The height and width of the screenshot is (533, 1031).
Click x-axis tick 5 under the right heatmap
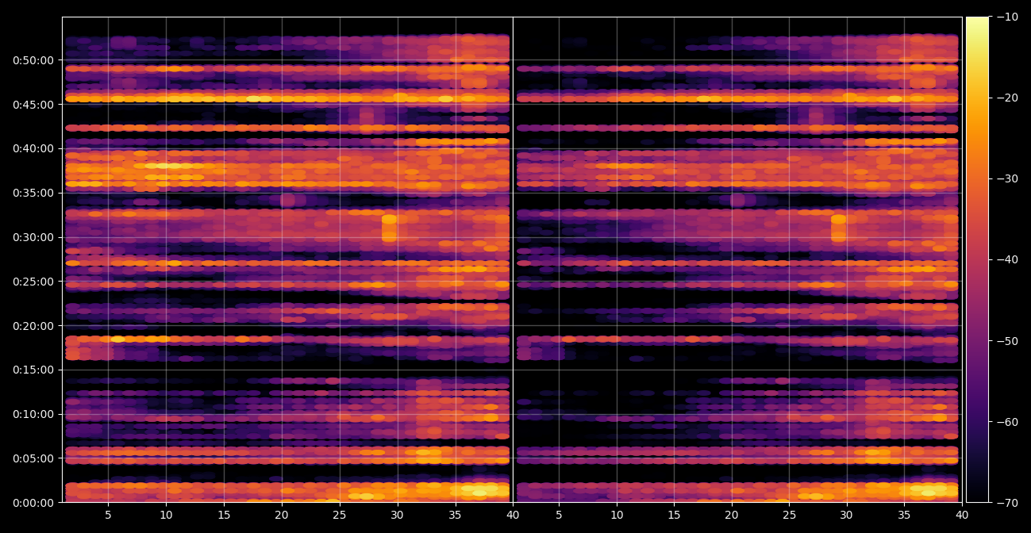559,515
